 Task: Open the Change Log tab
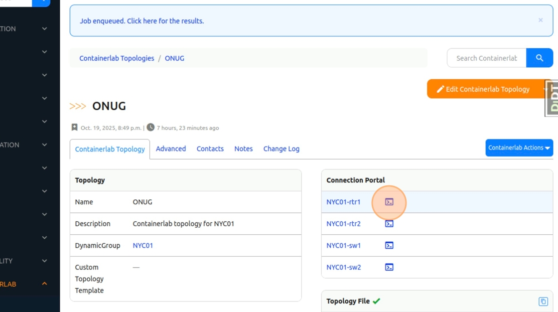(281, 149)
